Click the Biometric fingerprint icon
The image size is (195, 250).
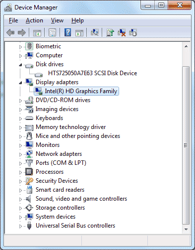tap(29, 46)
